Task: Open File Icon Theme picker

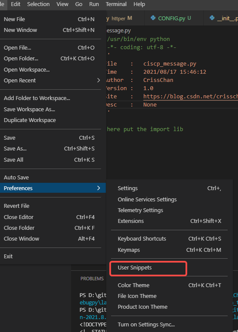Action: pos(169,296)
